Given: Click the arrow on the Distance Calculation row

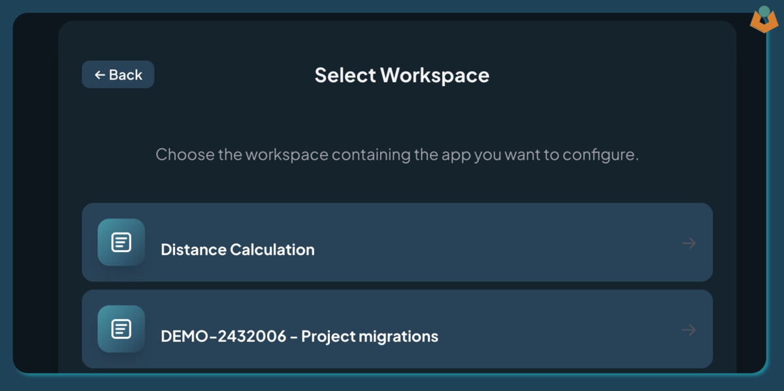Looking at the screenshot, I should (689, 243).
